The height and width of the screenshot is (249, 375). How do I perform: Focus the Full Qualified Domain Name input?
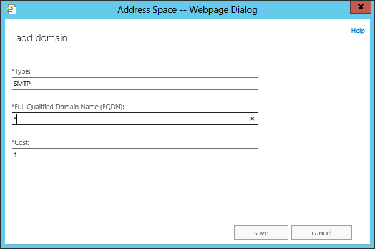coord(135,119)
